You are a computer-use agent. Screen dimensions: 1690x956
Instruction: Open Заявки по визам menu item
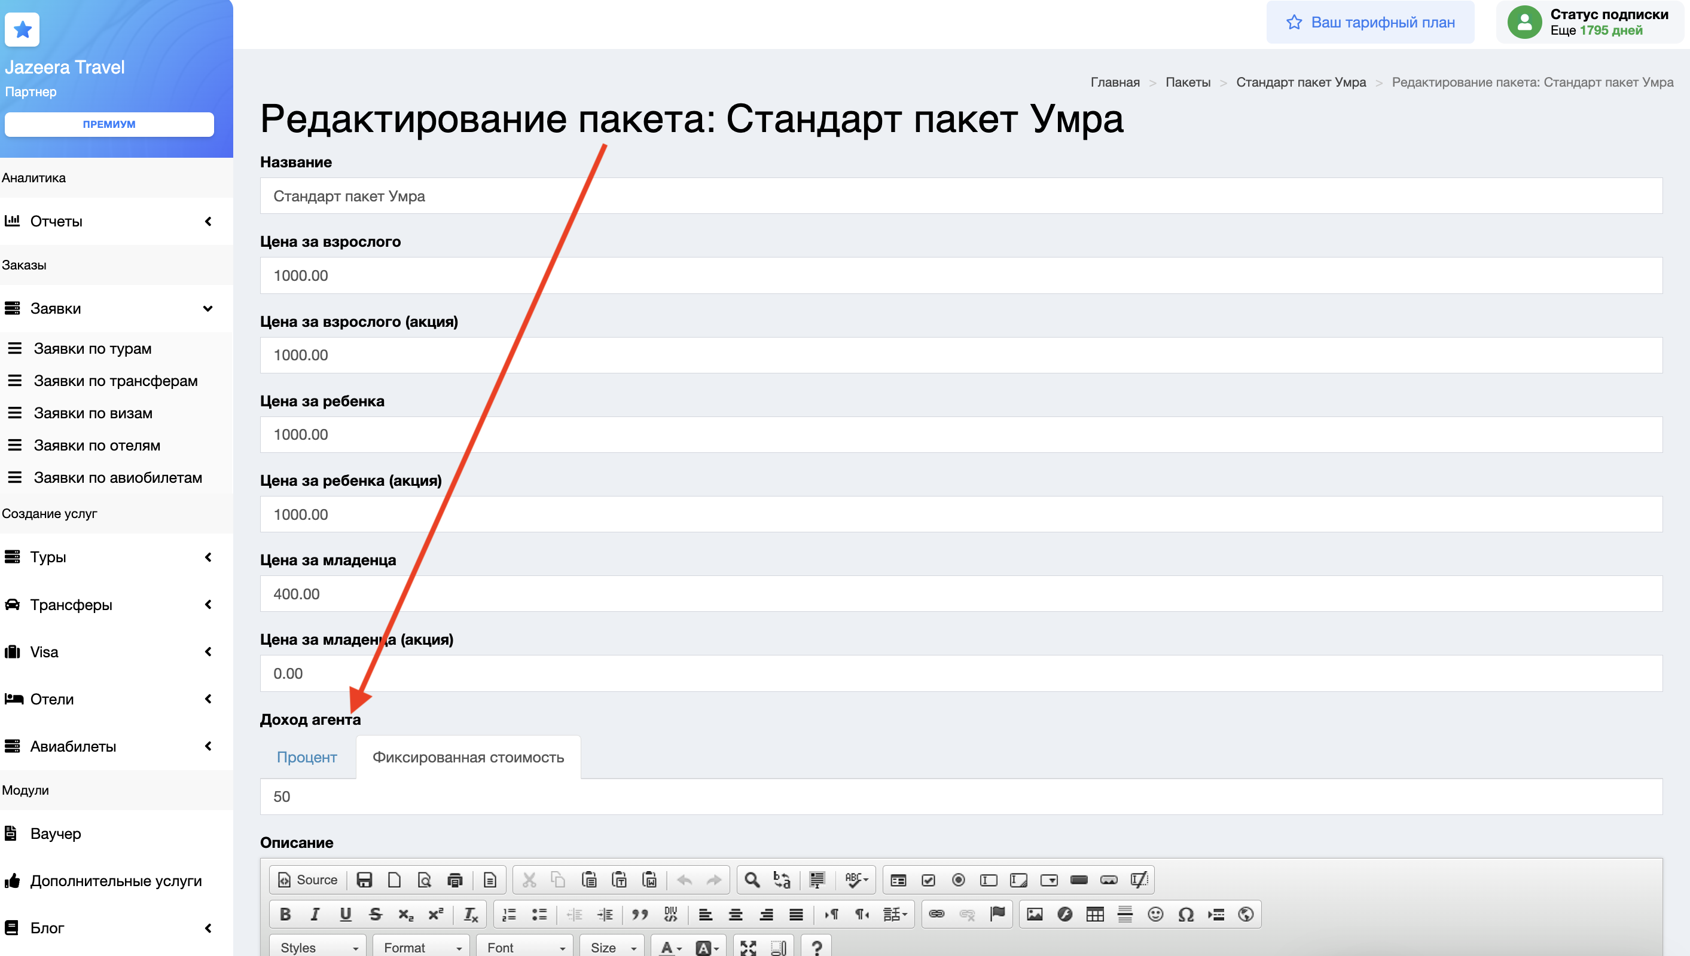93,413
